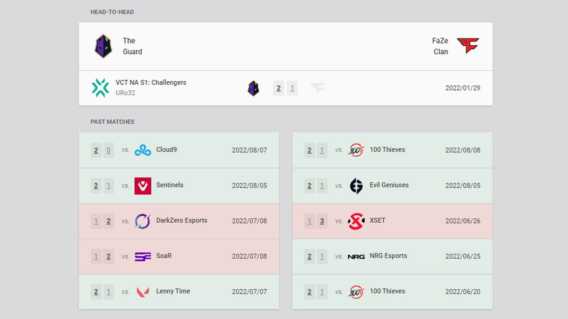Click the Evil Geniuses logo
568x319 pixels.
coord(356,186)
